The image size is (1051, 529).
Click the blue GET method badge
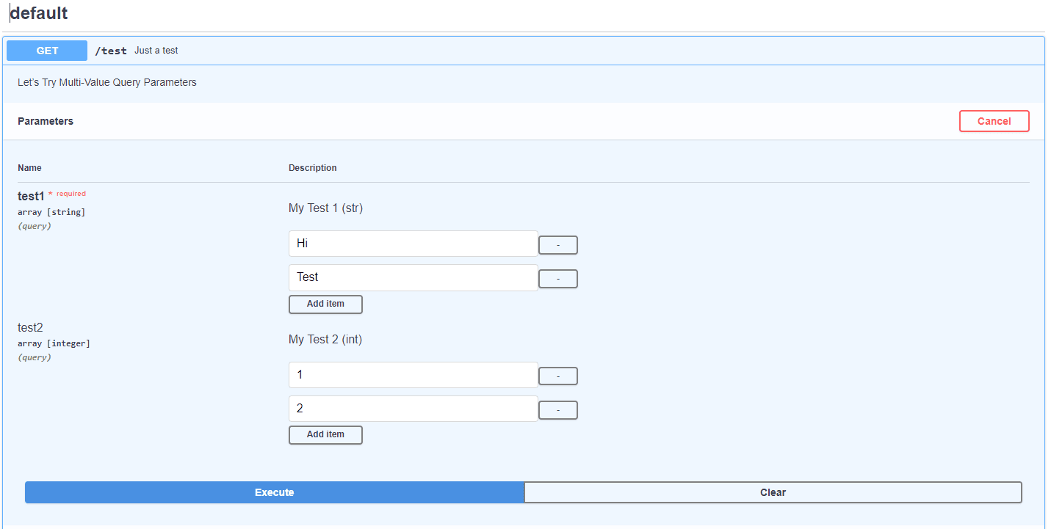coord(46,50)
